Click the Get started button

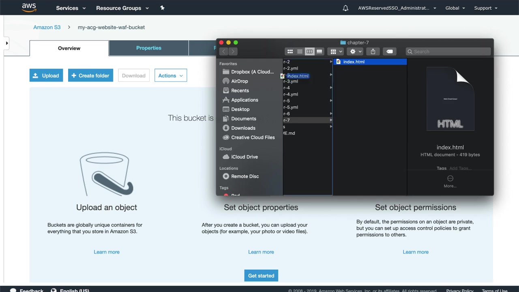point(261,276)
